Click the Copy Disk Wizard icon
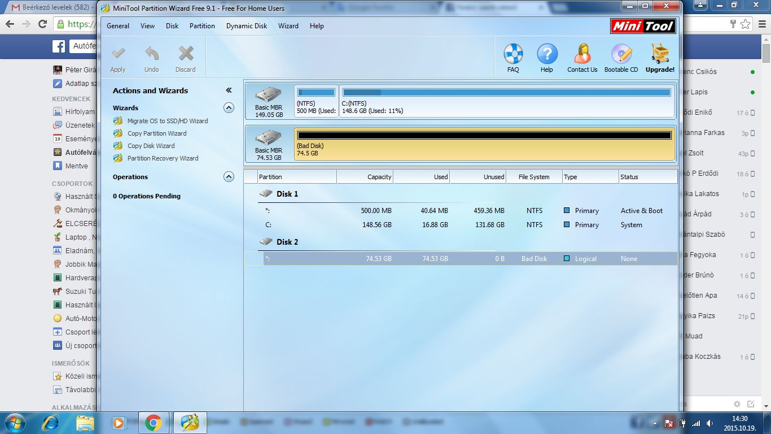Image resolution: width=771 pixels, height=434 pixels. [x=117, y=146]
